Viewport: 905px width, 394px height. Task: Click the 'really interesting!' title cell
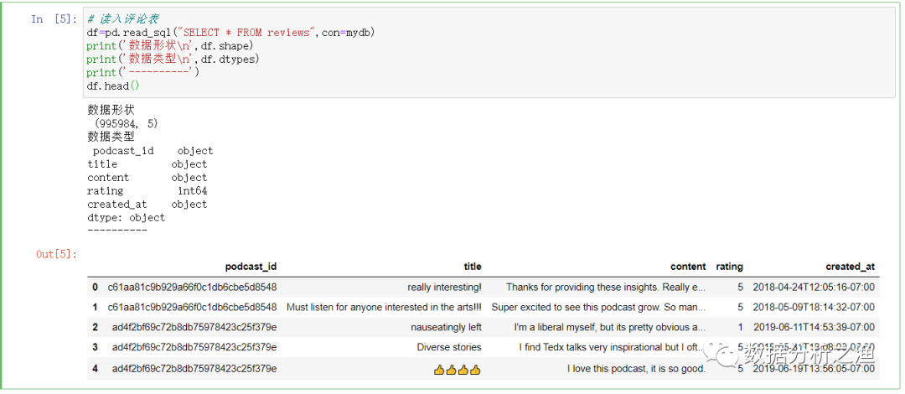coord(444,288)
